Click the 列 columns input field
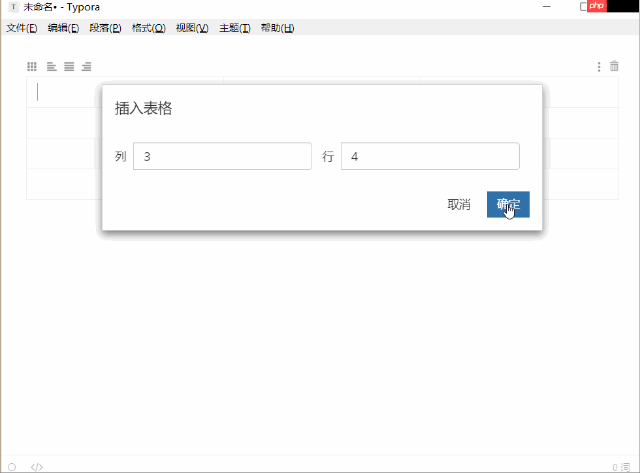The height and width of the screenshot is (473, 640). [222, 156]
